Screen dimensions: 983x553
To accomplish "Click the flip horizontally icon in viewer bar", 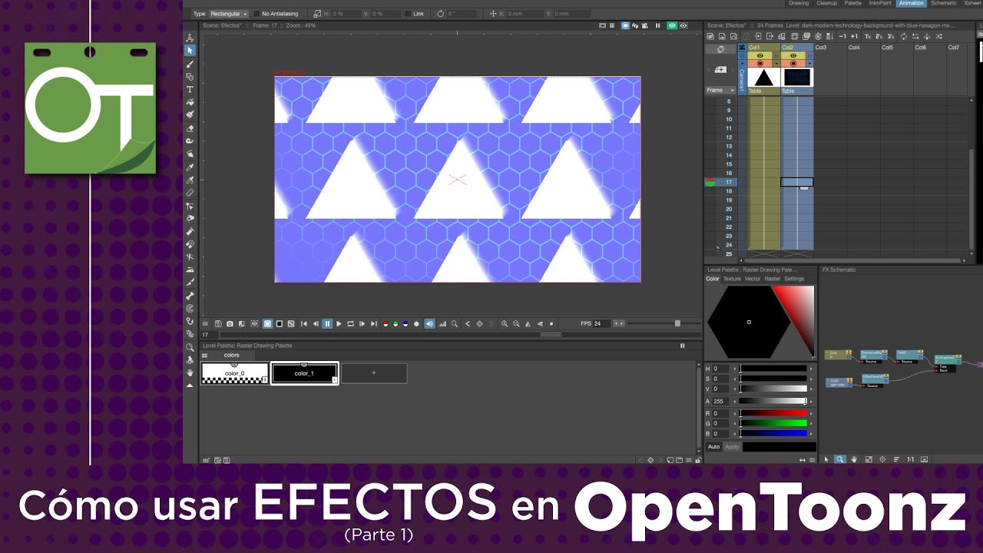I will click(528, 324).
